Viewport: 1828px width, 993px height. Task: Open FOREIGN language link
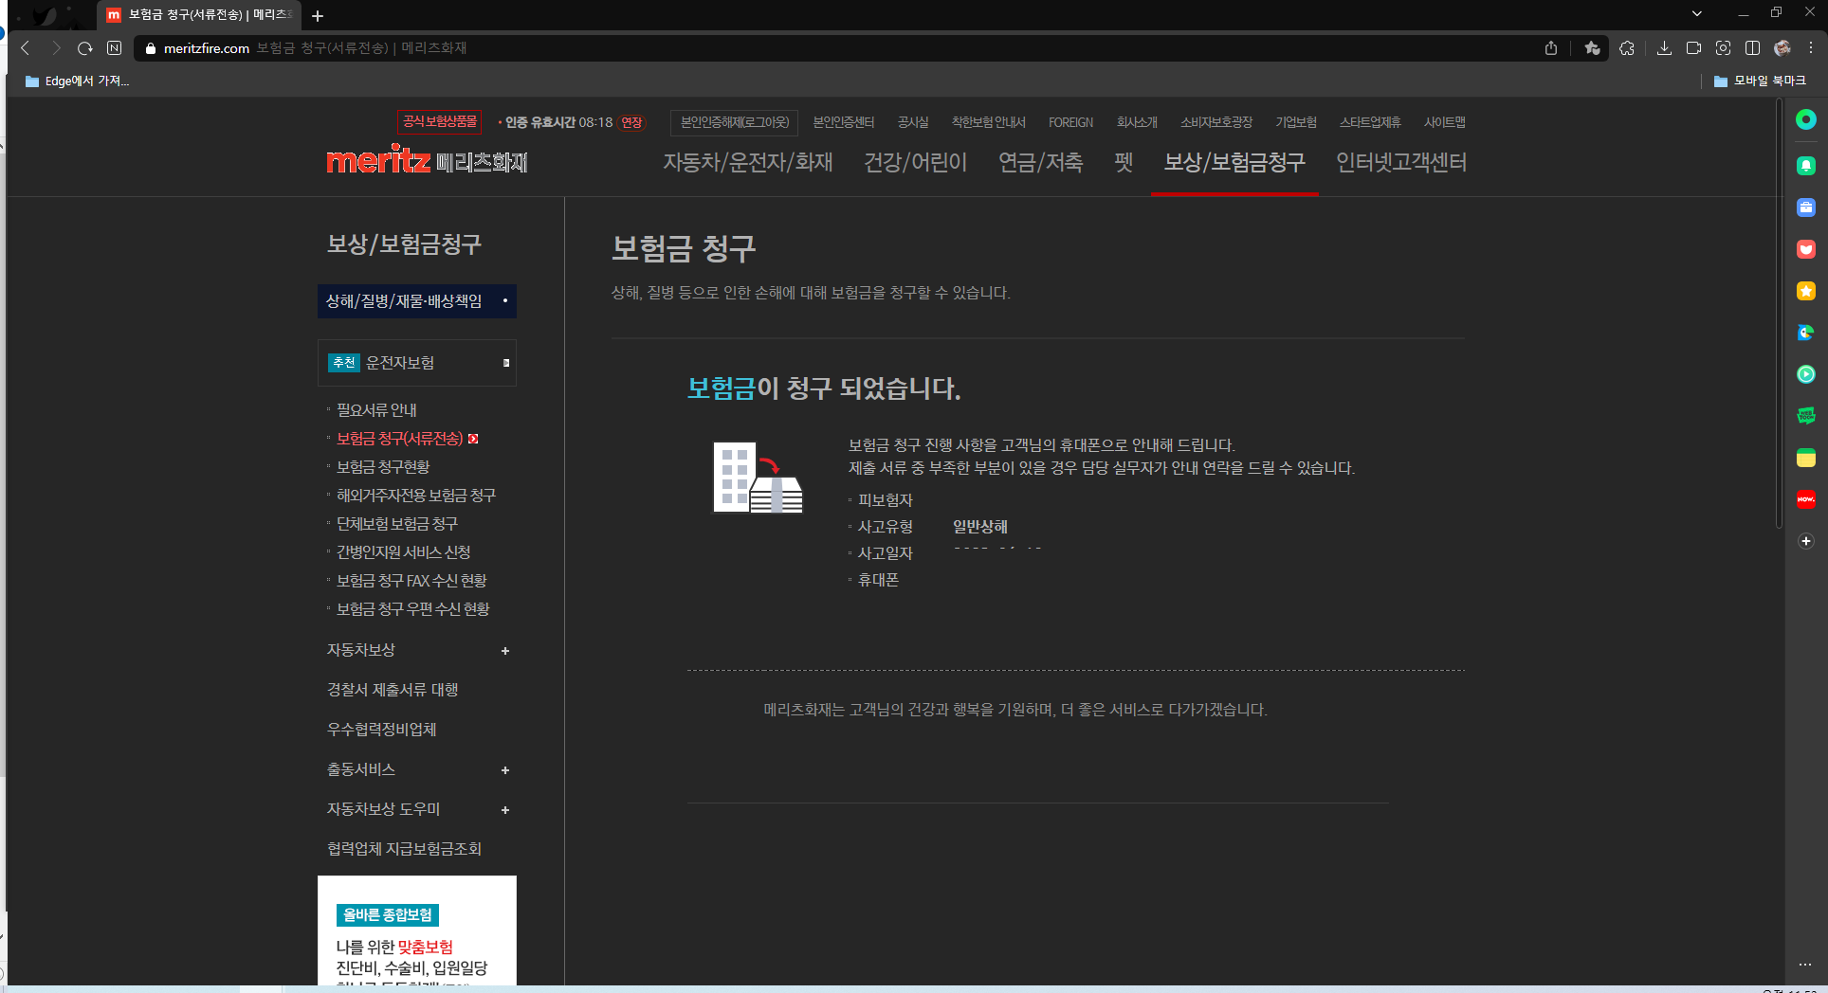point(1071,122)
